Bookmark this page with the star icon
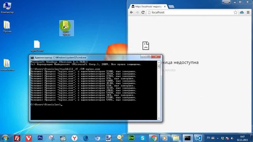 (236, 12)
